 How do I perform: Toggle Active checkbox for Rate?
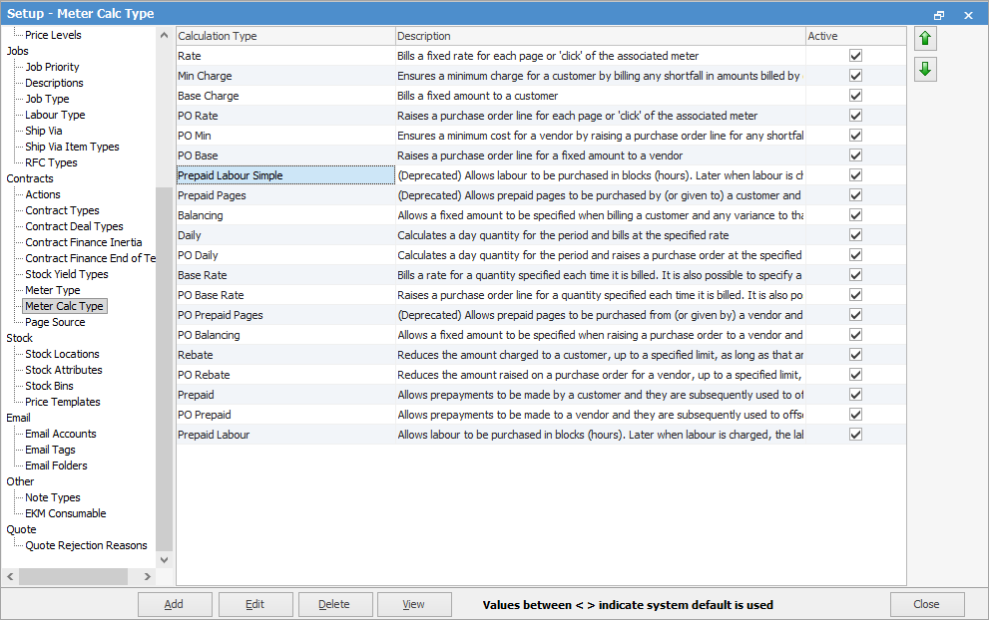pyautogui.click(x=855, y=56)
